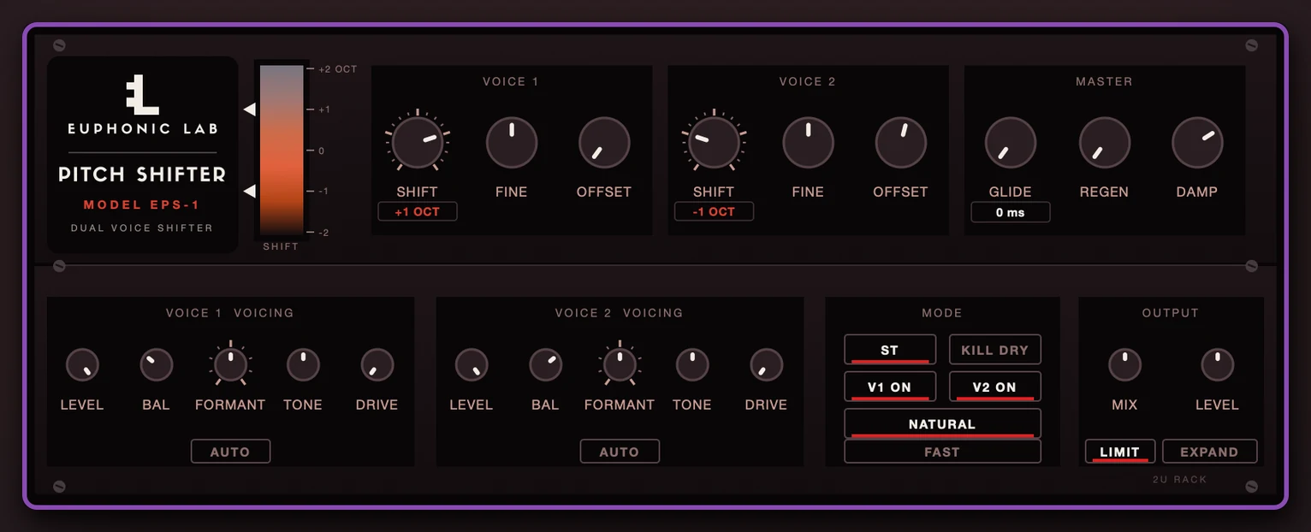Image resolution: width=1311 pixels, height=532 pixels.
Task: Click the Euphonic Lab logo icon
Action: pos(142,94)
